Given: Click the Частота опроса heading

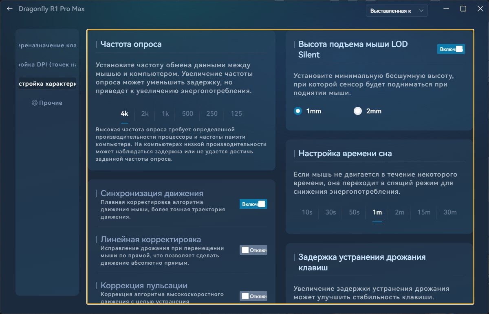Looking at the screenshot, I should point(131,44).
